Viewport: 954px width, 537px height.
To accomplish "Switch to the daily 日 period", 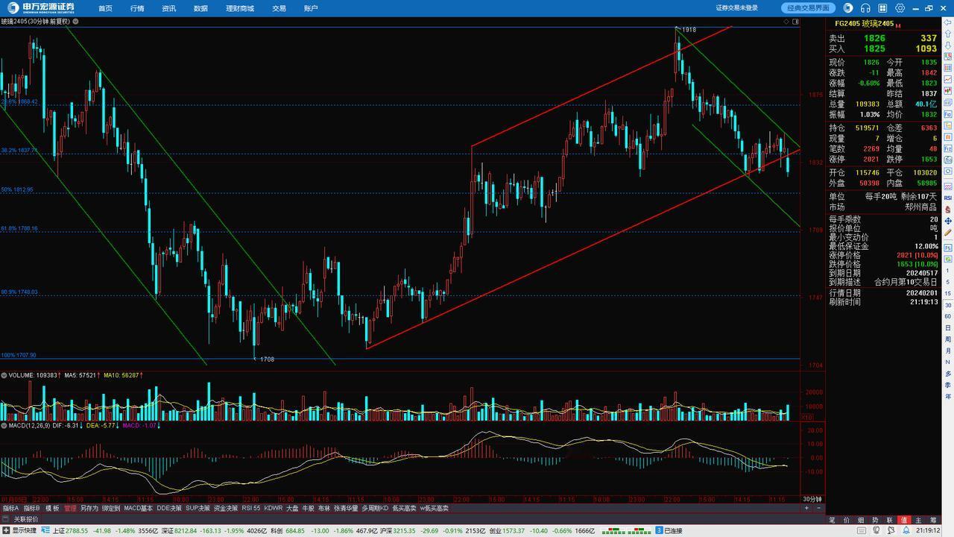I will [948, 328].
